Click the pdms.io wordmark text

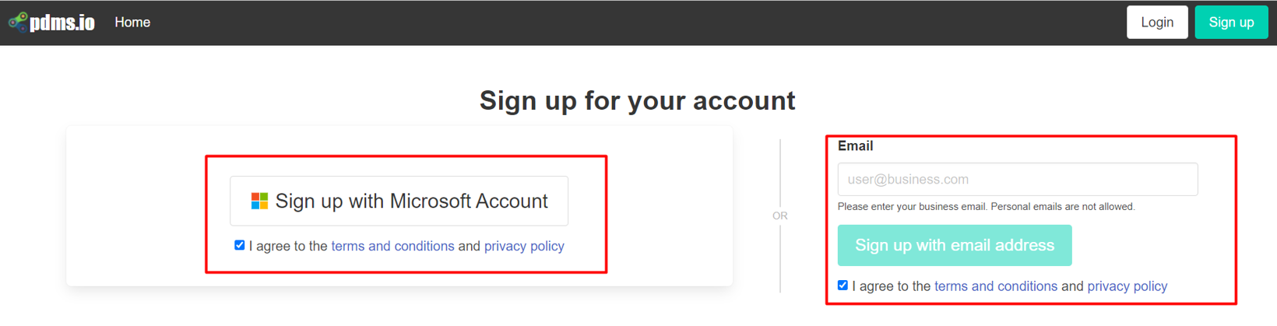tap(62, 23)
